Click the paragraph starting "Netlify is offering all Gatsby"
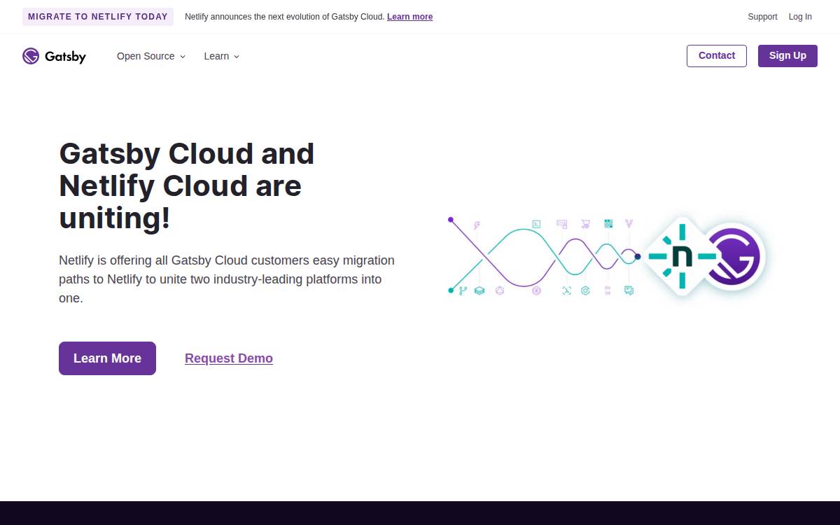This screenshot has height=525, width=840. (x=227, y=279)
